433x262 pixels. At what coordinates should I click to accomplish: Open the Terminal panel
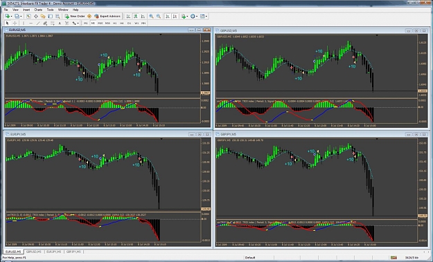click(x=50, y=17)
